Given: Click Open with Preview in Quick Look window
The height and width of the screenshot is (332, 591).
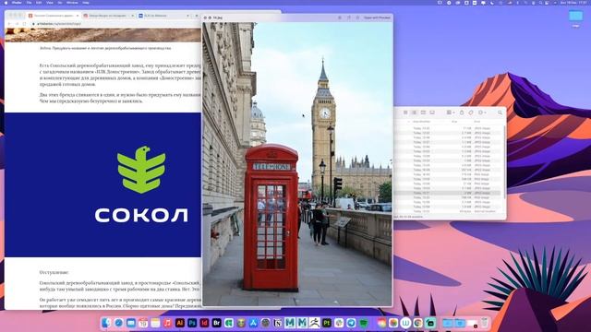Looking at the screenshot, I should (x=377, y=18).
